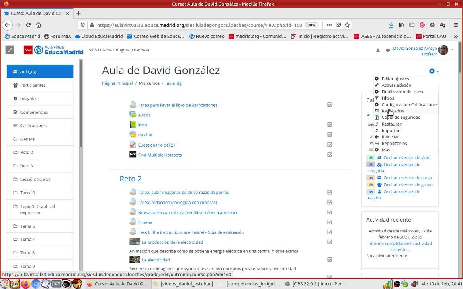Click the Cuestionario del 21 quiz icon

point(133,144)
